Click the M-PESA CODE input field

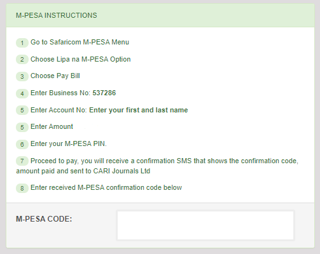(205, 225)
